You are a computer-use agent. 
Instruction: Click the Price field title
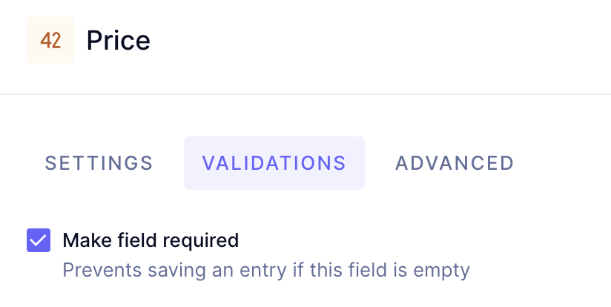[119, 40]
